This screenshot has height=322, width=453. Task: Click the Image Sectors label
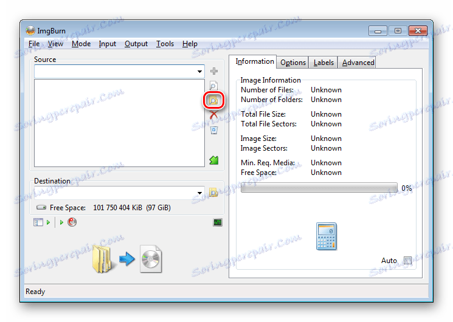(x=264, y=148)
